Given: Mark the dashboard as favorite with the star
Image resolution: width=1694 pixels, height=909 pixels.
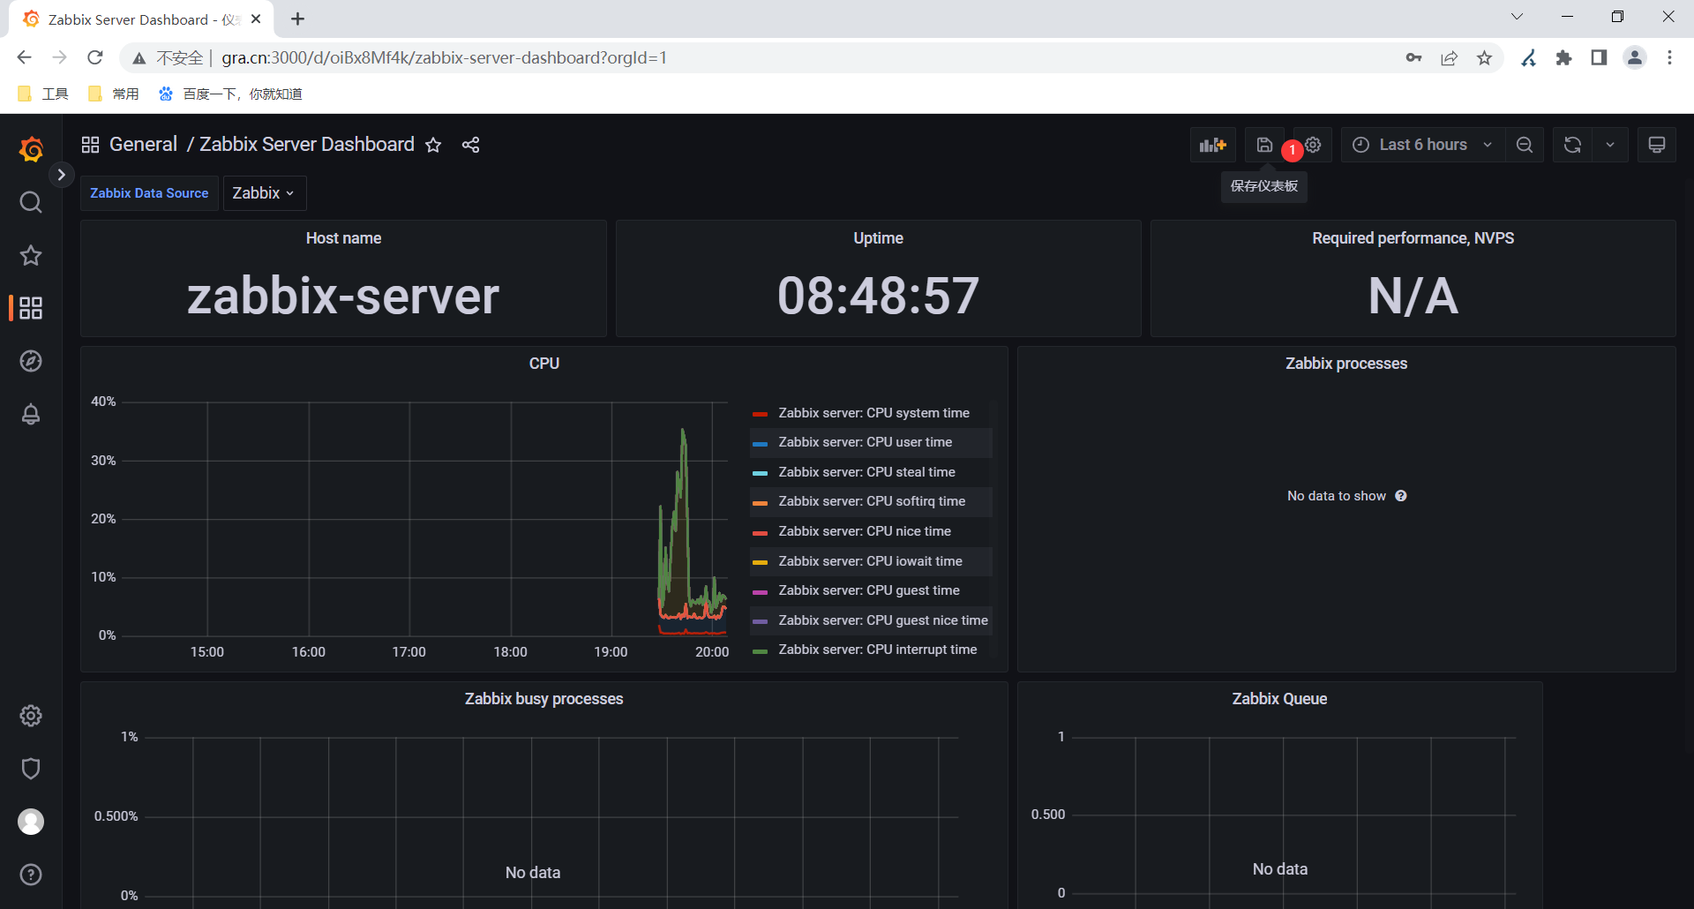Looking at the screenshot, I should tap(433, 145).
